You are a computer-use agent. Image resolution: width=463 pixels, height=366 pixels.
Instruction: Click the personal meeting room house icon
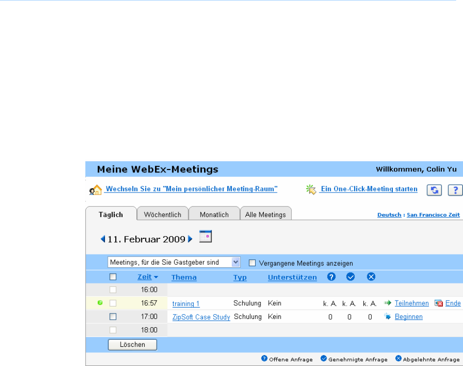95,190
